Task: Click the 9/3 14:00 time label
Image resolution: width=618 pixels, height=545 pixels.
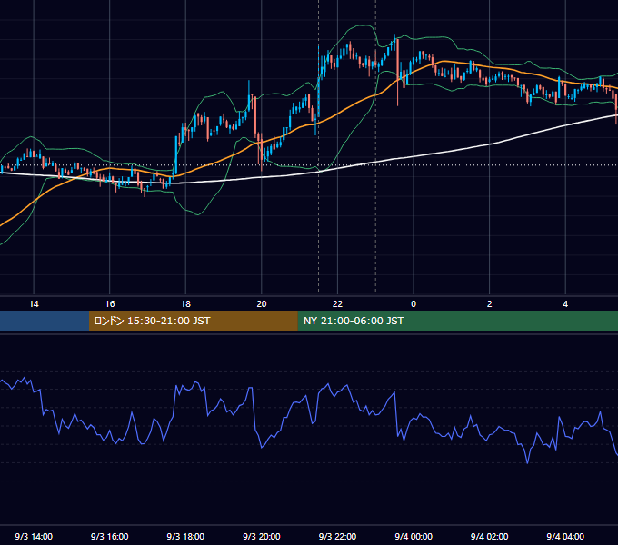Action: (34, 536)
